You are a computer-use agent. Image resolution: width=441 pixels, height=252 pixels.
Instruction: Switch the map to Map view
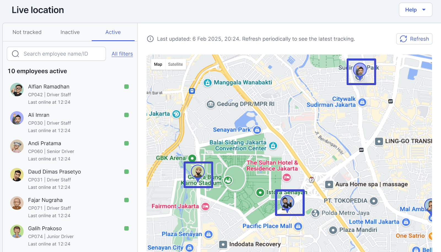pyautogui.click(x=158, y=64)
